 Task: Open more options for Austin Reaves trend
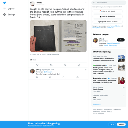pyautogui.click(x=124, y=88)
